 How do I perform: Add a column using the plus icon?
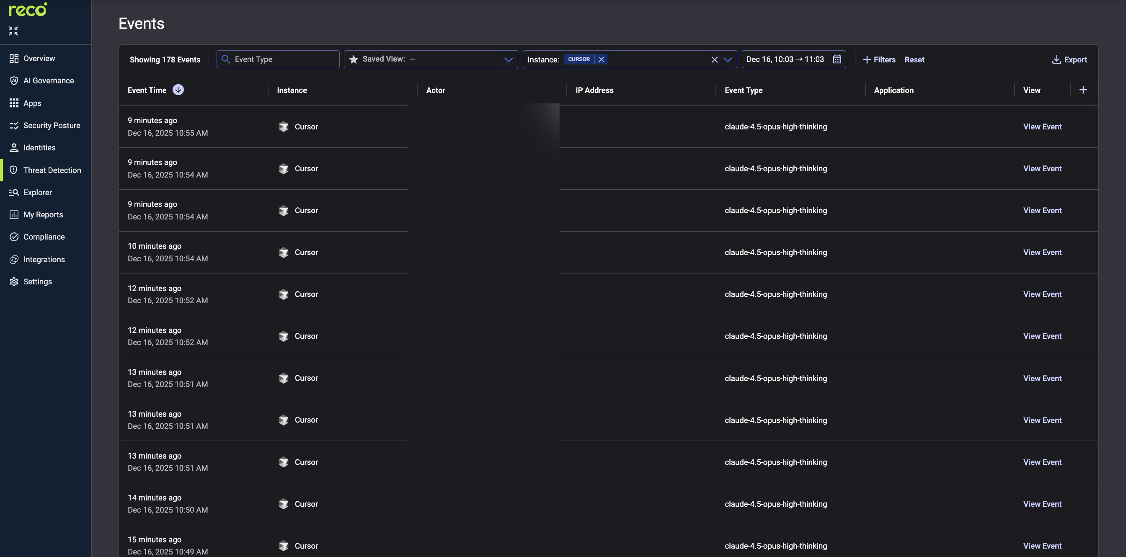click(1084, 90)
